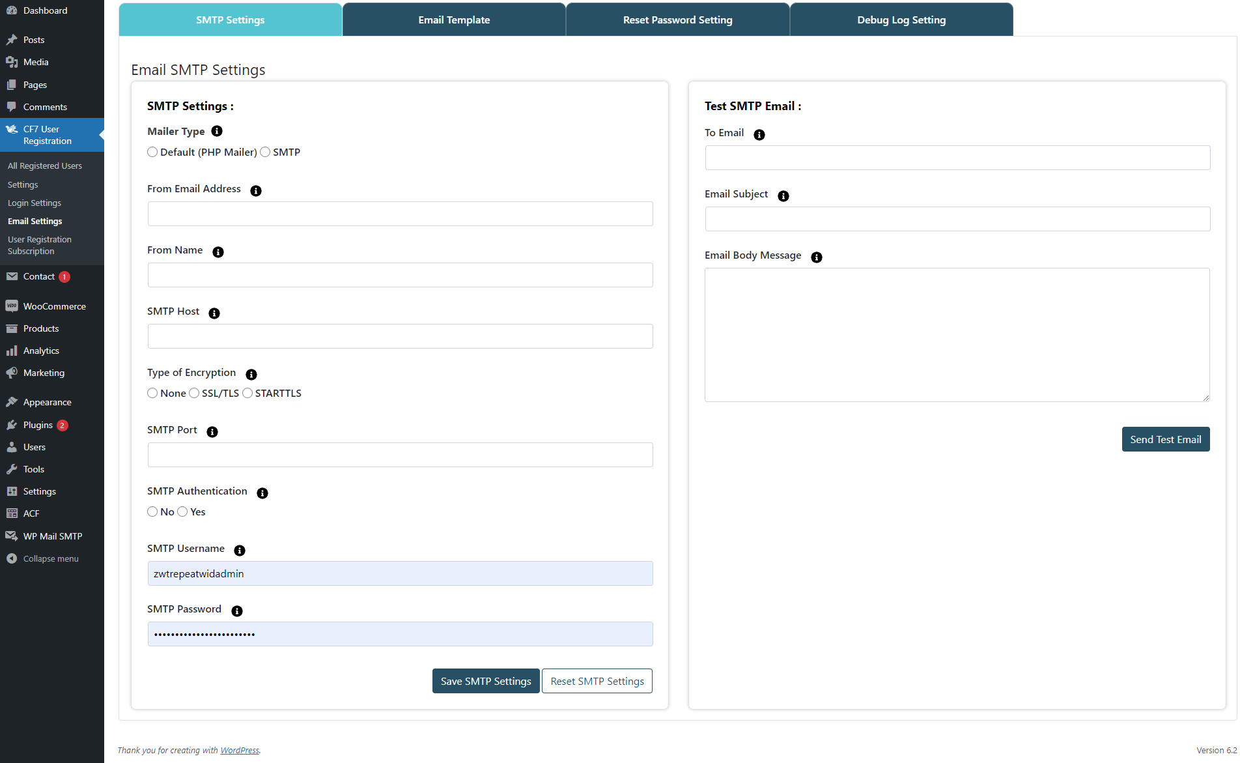Click info icon beside Email Body Message

[x=817, y=257]
